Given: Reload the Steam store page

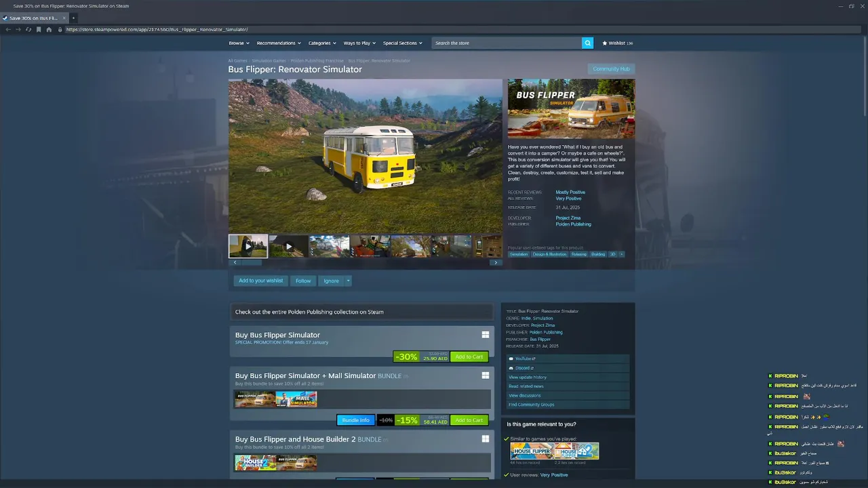Looking at the screenshot, I should click(28, 29).
